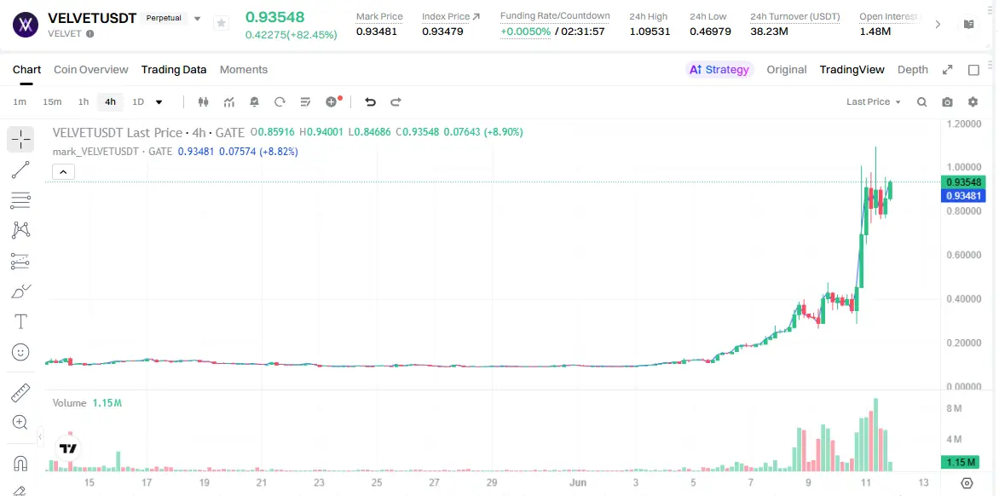The image size is (999, 496).
Task: Open the VELVETUSDT pair selector dropdown
Action: pos(197,19)
